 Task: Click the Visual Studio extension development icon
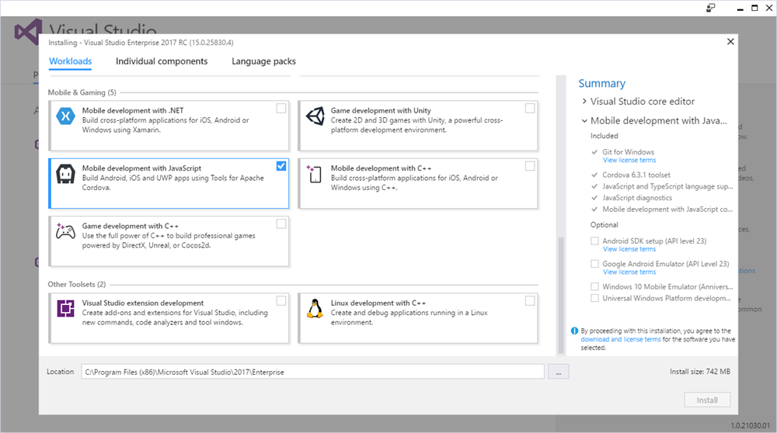65,309
